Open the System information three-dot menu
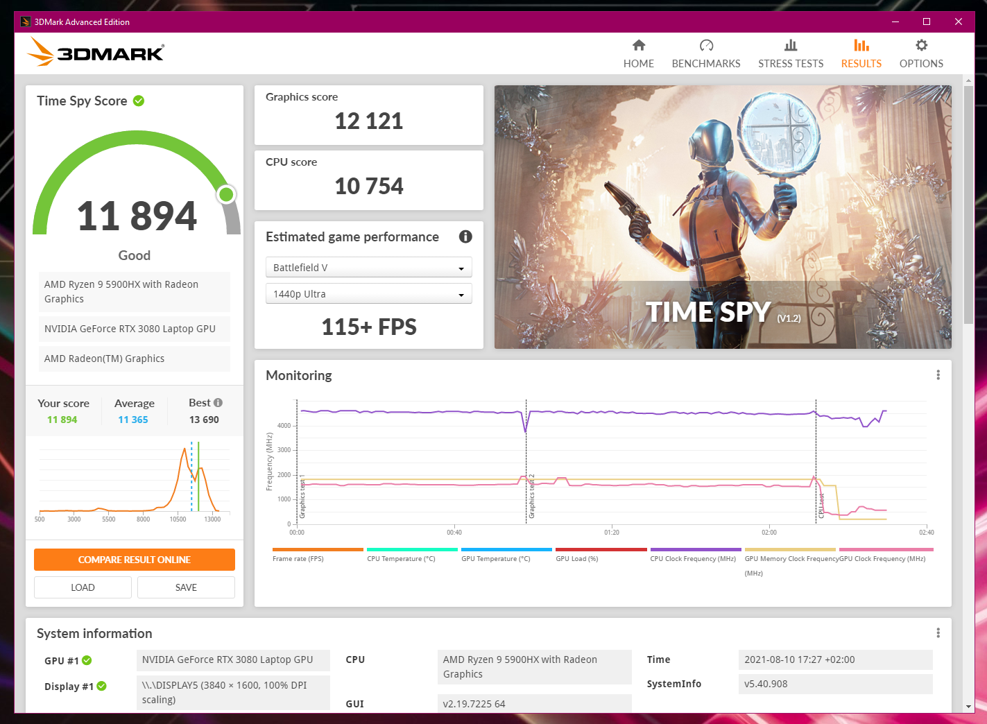Screen dimensions: 987x724 point(938,633)
